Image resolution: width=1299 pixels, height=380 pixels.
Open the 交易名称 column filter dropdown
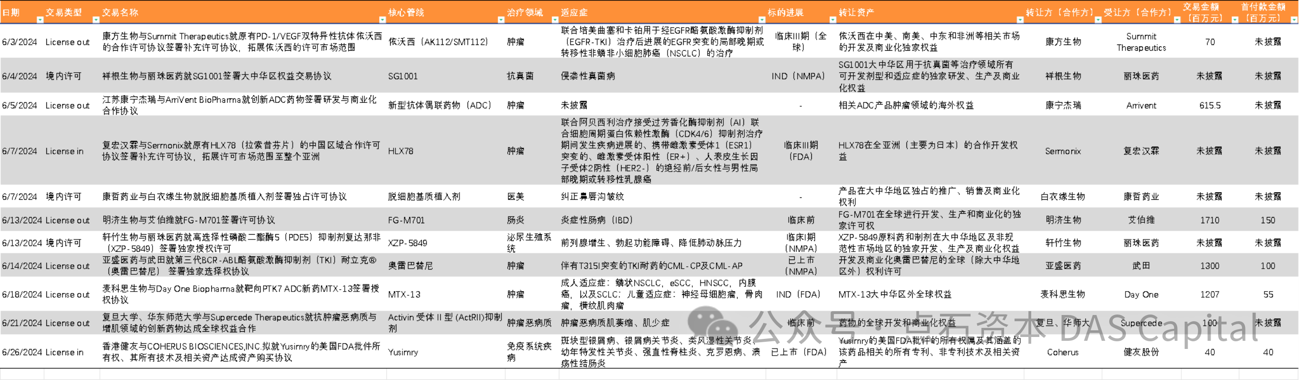[x=382, y=20]
